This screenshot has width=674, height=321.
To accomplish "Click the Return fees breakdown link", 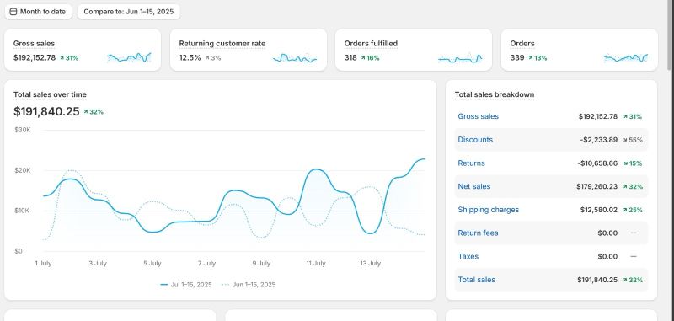I will pos(478,233).
